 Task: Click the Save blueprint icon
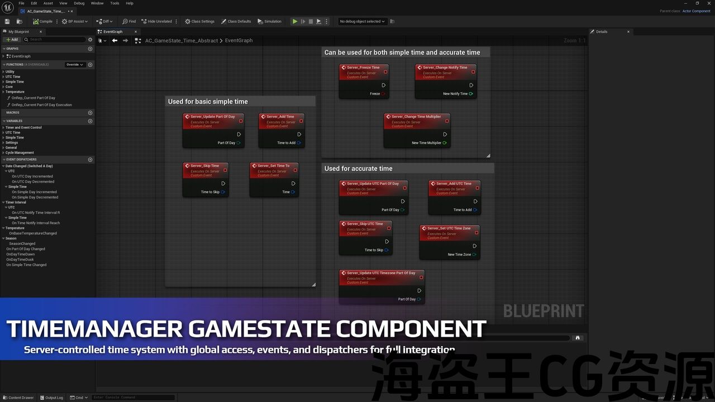[7, 21]
